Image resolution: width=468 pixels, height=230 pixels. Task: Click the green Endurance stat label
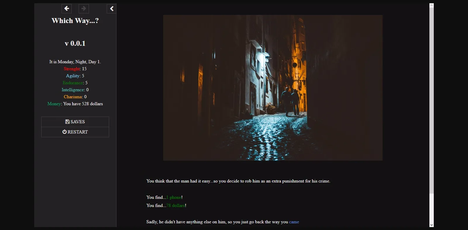click(x=73, y=83)
